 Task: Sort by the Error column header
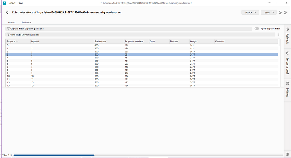coord(159,41)
